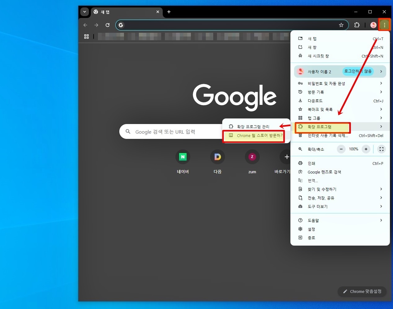
Task: Choose 인터넷 사용 기록 삭제 entry
Action: coord(340,135)
